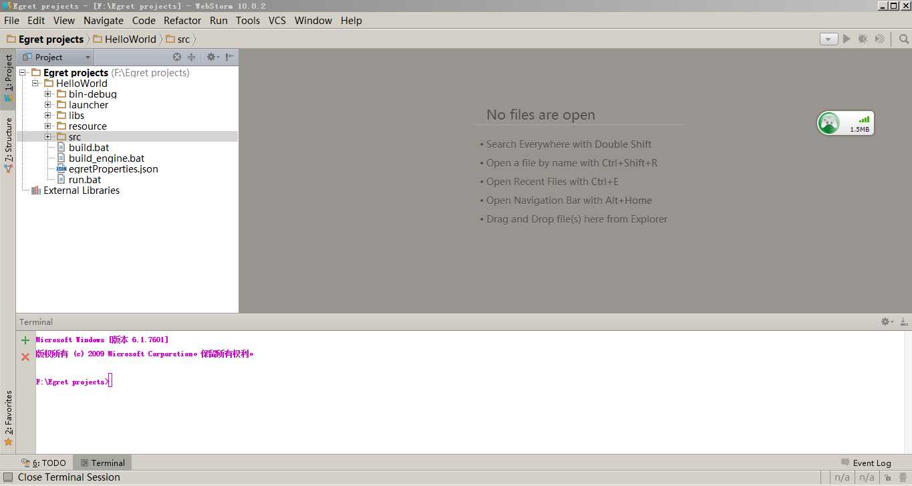912x486 pixels.
Task: Click src breadcrumb in navigation bar
Action: (x=178, y=39)
